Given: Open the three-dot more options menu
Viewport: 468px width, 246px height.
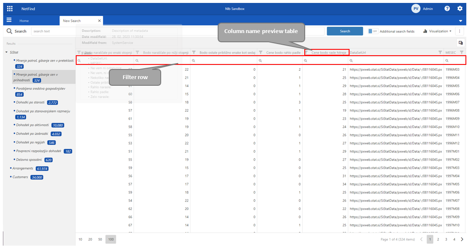Looking at the screenshot, I should 460,31.
